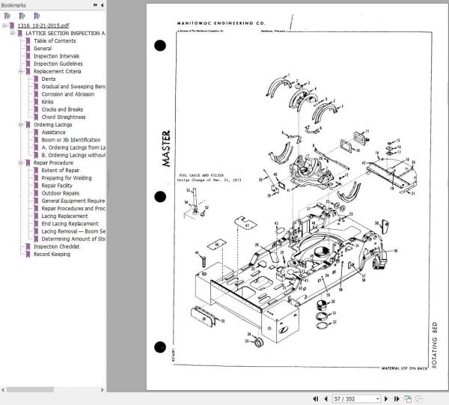
Task: Open General Equipment Require bookmark
Action: coord(73,201)
